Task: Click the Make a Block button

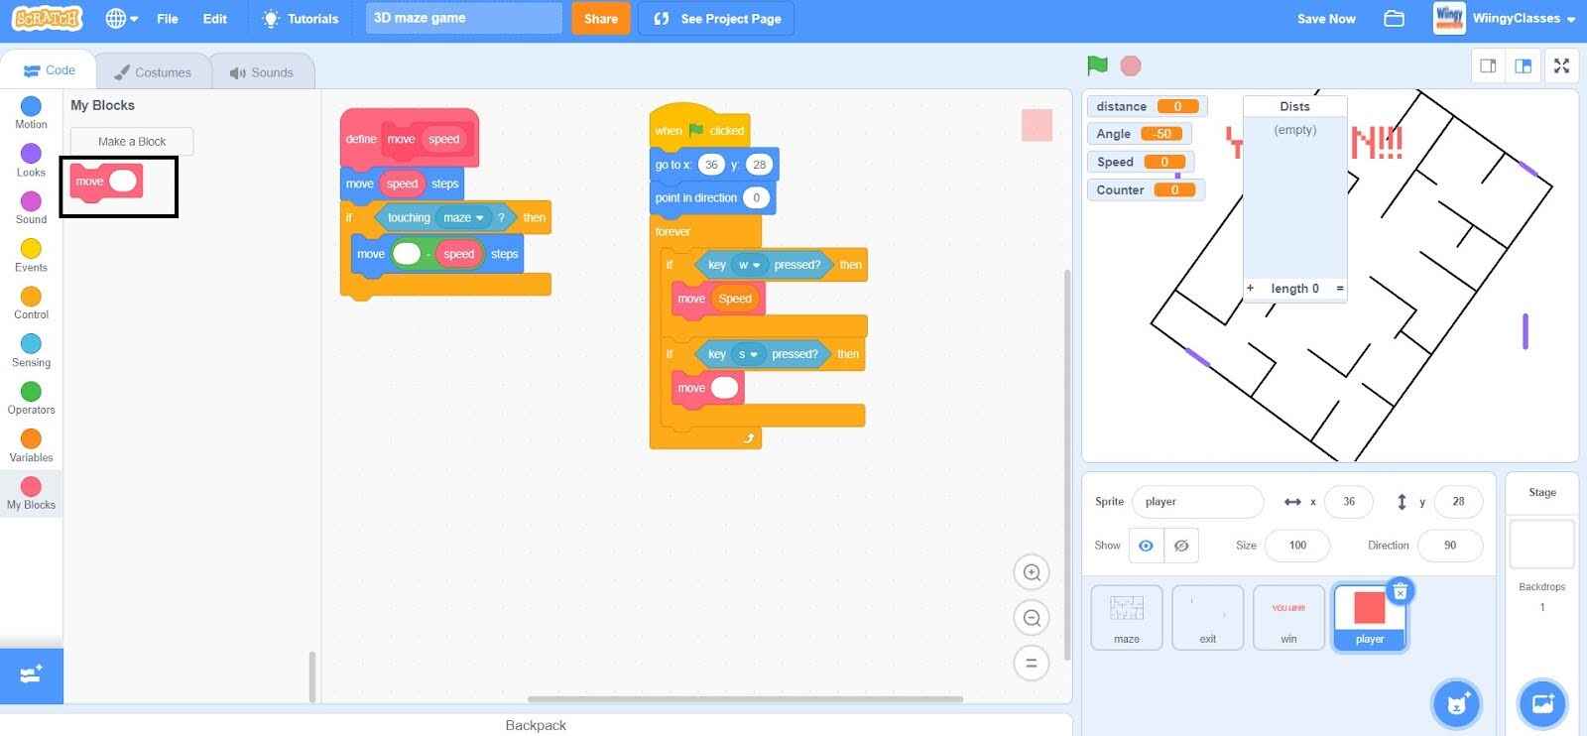Action: [132, 142]
